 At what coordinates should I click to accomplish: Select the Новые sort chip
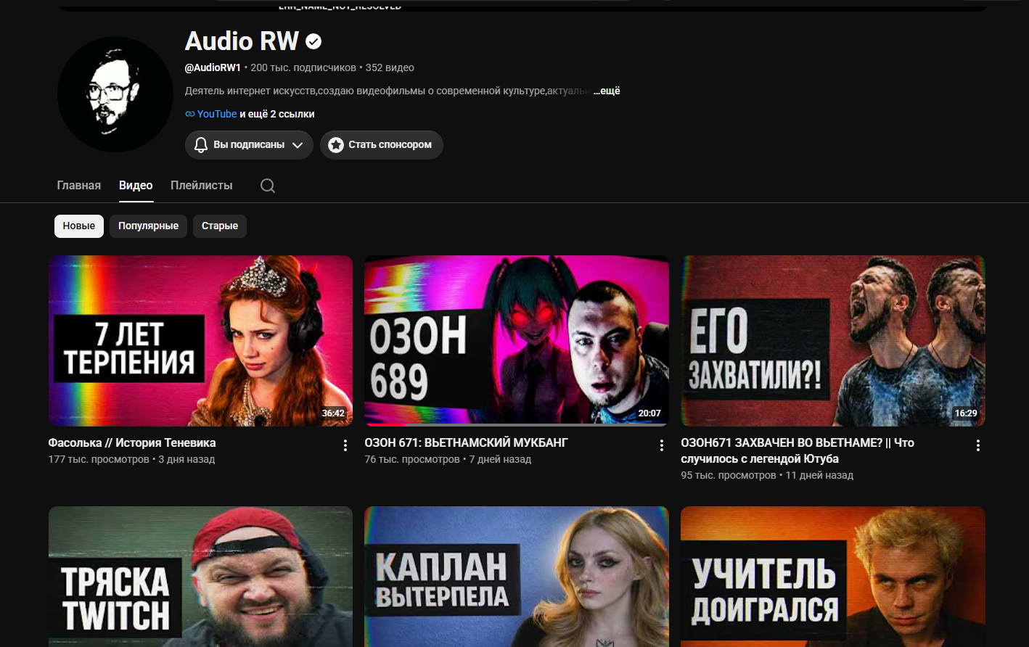(x=79, y=226)
